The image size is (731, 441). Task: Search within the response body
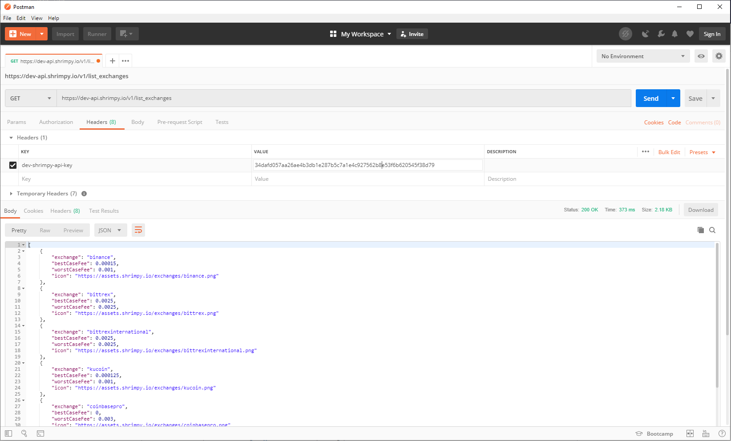tap(712, 230)
